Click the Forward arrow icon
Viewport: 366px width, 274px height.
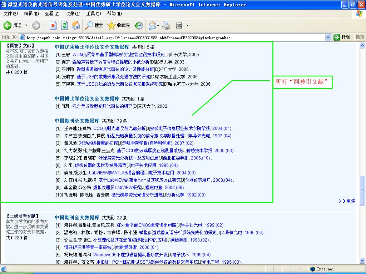click(x=36, y=25)
